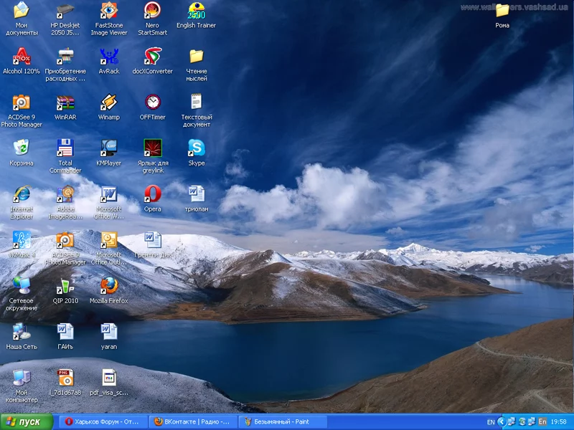Select the OFFTimer clock icon

click(152, 102)
